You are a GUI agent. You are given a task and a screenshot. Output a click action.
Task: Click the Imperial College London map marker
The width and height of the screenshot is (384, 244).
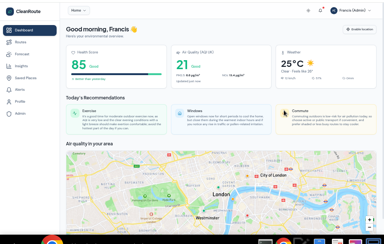(151, 214)
